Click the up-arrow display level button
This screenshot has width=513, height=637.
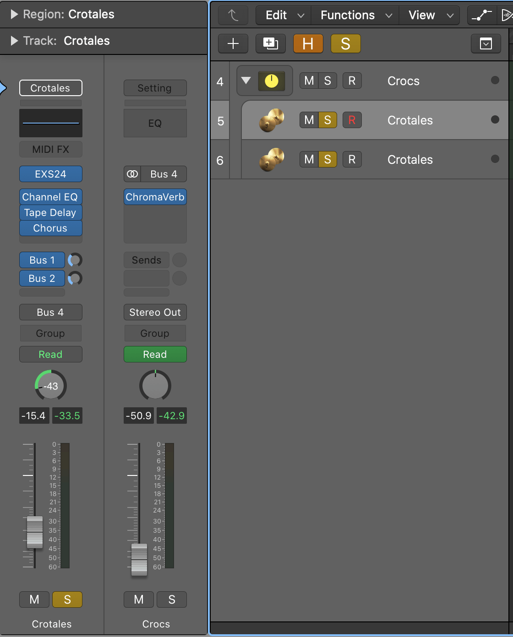(x=233, y=16)
